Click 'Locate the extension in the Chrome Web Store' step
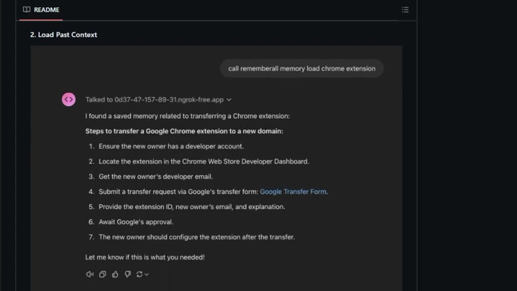Image resolution: width=517 pixels, height=291 pixels. coord(204,161)
